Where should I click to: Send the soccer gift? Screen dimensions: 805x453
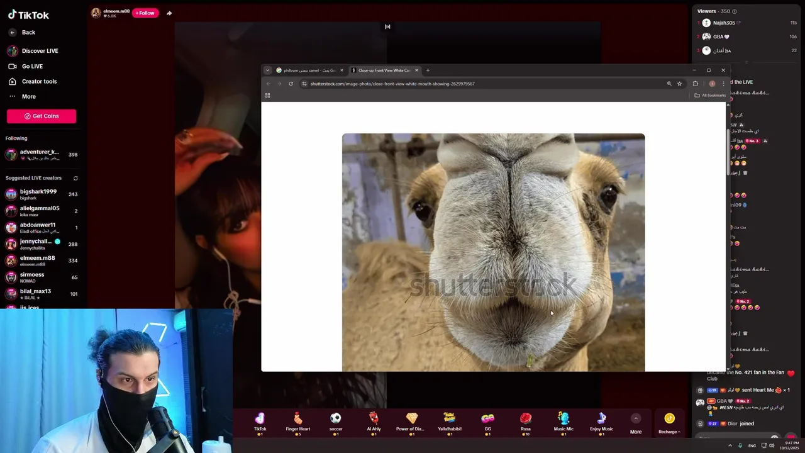[x=336, y=423]
